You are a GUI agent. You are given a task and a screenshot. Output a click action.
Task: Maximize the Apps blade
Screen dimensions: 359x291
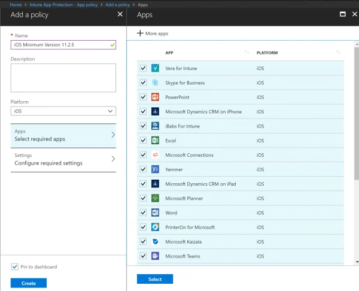342,14
